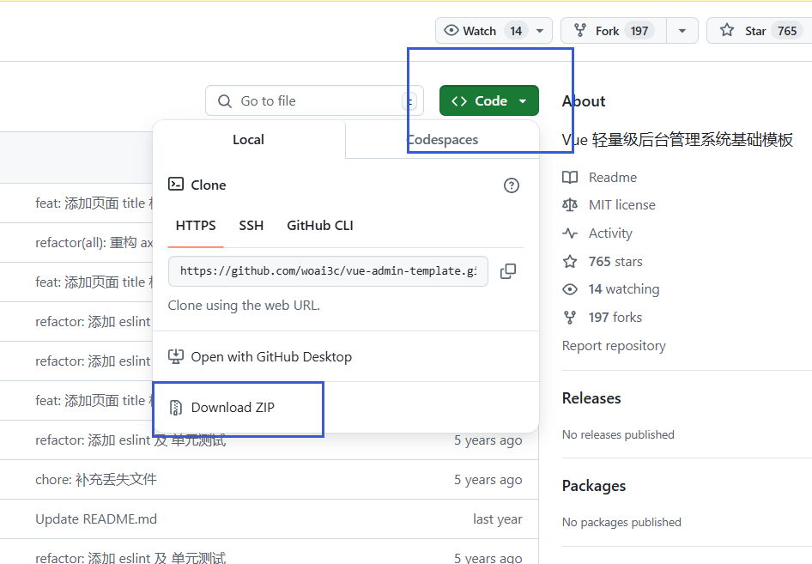812x564 pixels.
Task: Click the MIT license scale icon
Action: pyautogui.click(x=570, y=205)
